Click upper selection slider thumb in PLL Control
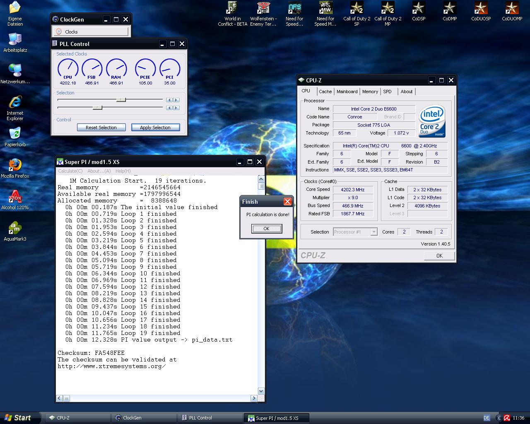 (x=121, y=100)
